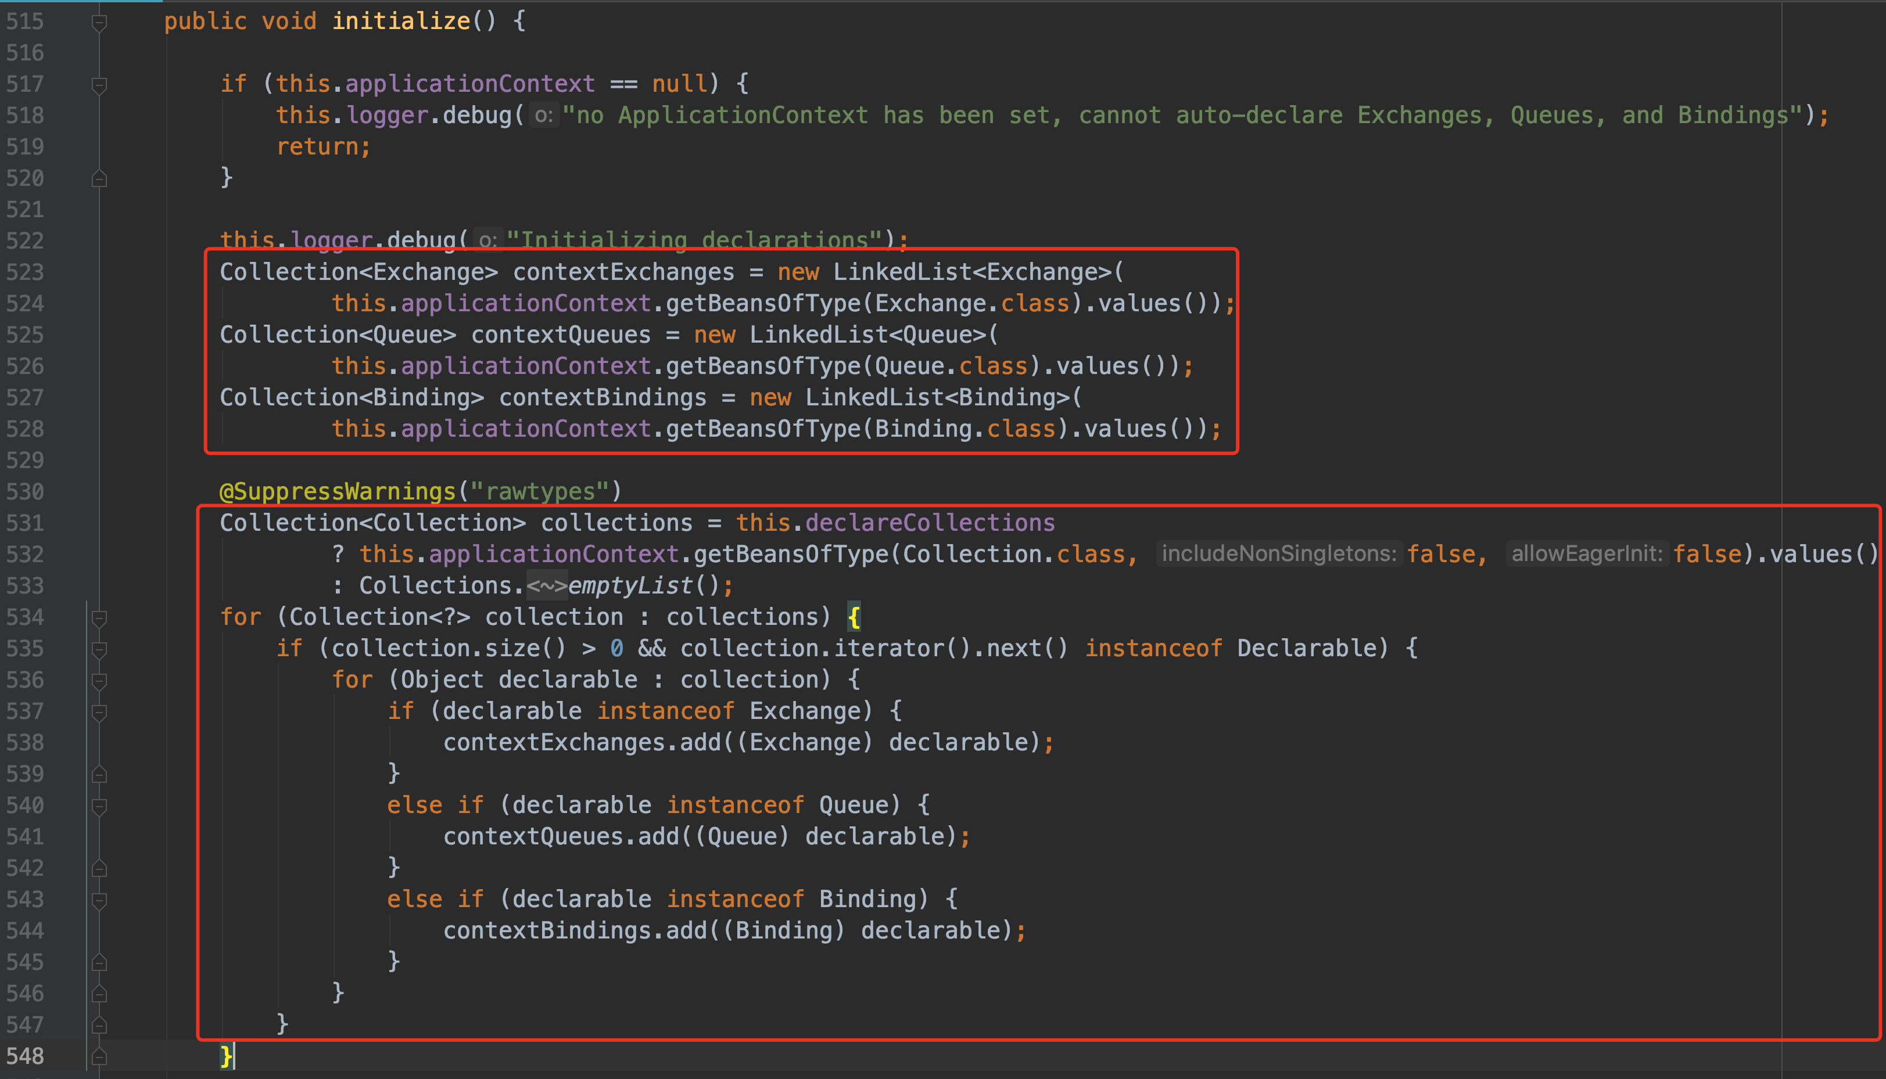Screen dimensions: 1886x1079
Task: Click the fold-end marker at line 520
Action: click(99, 179)
